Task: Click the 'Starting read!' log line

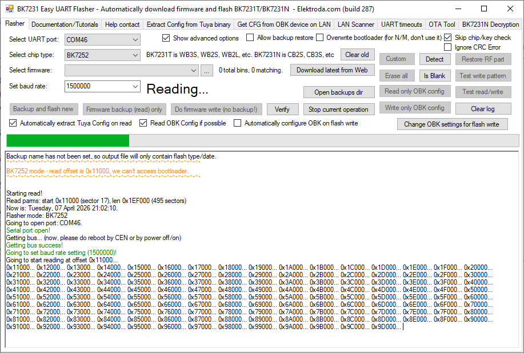Action: [x=25, y=193]
